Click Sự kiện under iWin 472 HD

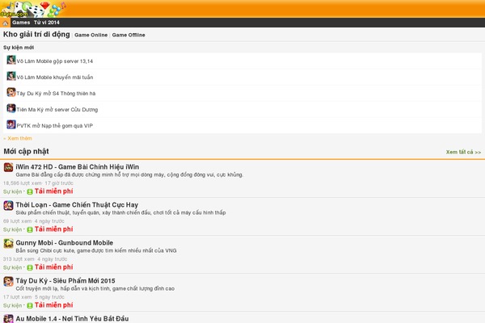[x=12, y=191]
